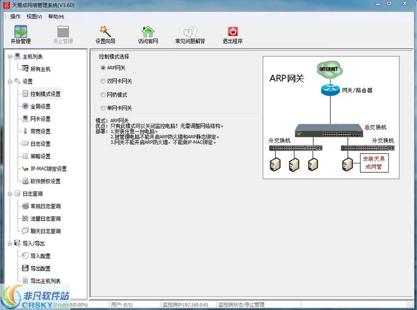Click the 所有主机 icon in tree
417x310 pixels.
coord(25,68)
